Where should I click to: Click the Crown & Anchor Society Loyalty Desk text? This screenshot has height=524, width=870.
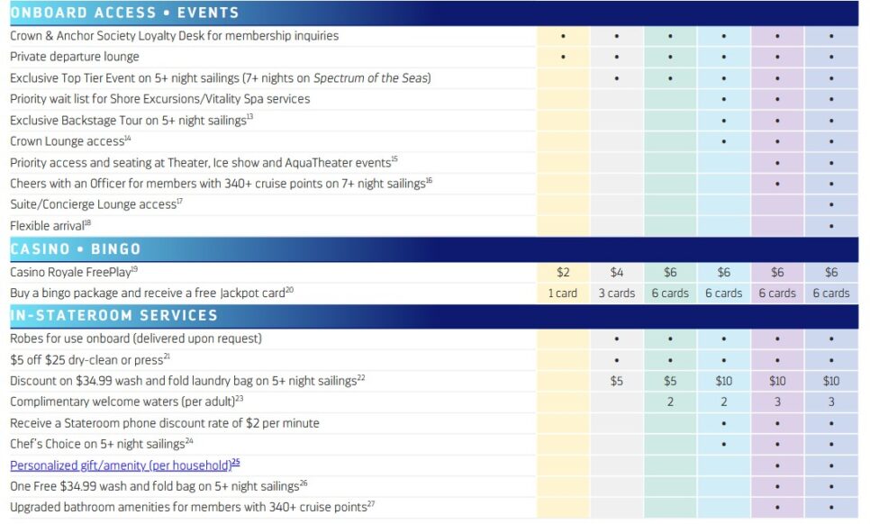point(175,36)
